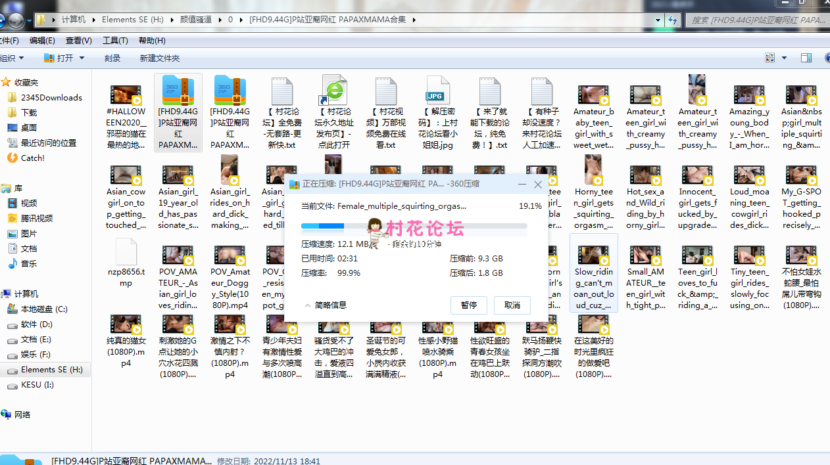Select the 本地磁盘 (C:) drive

click(43, 309)
